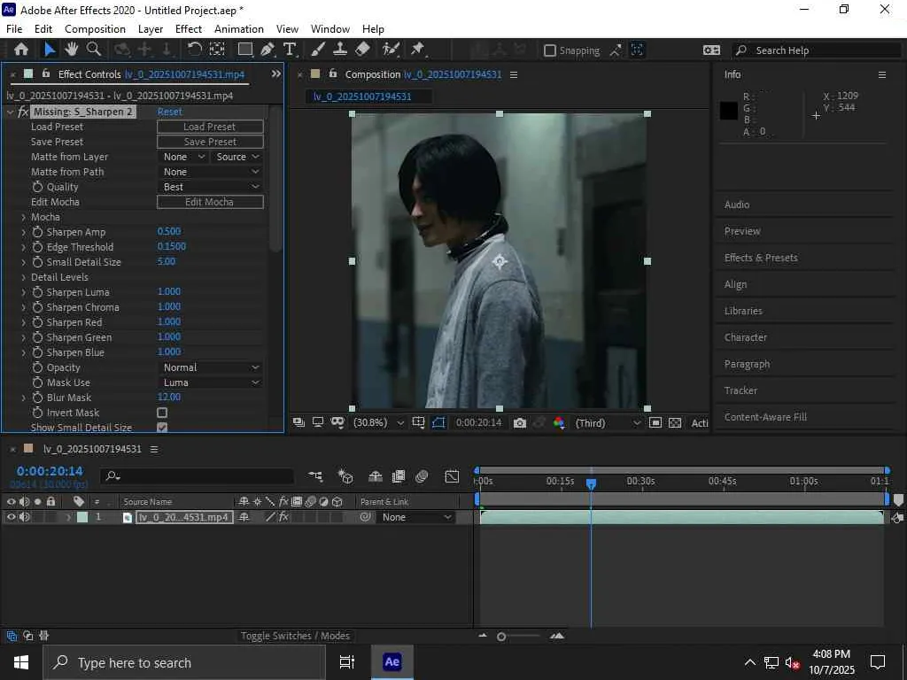This screenshot has height=680, width=907.
Task: Expand the Sharpen Amp property
Action: (24, 232)
